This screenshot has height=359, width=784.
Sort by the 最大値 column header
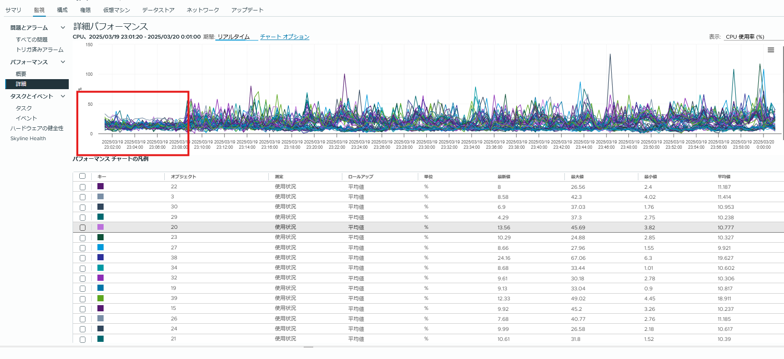[577, 177]
